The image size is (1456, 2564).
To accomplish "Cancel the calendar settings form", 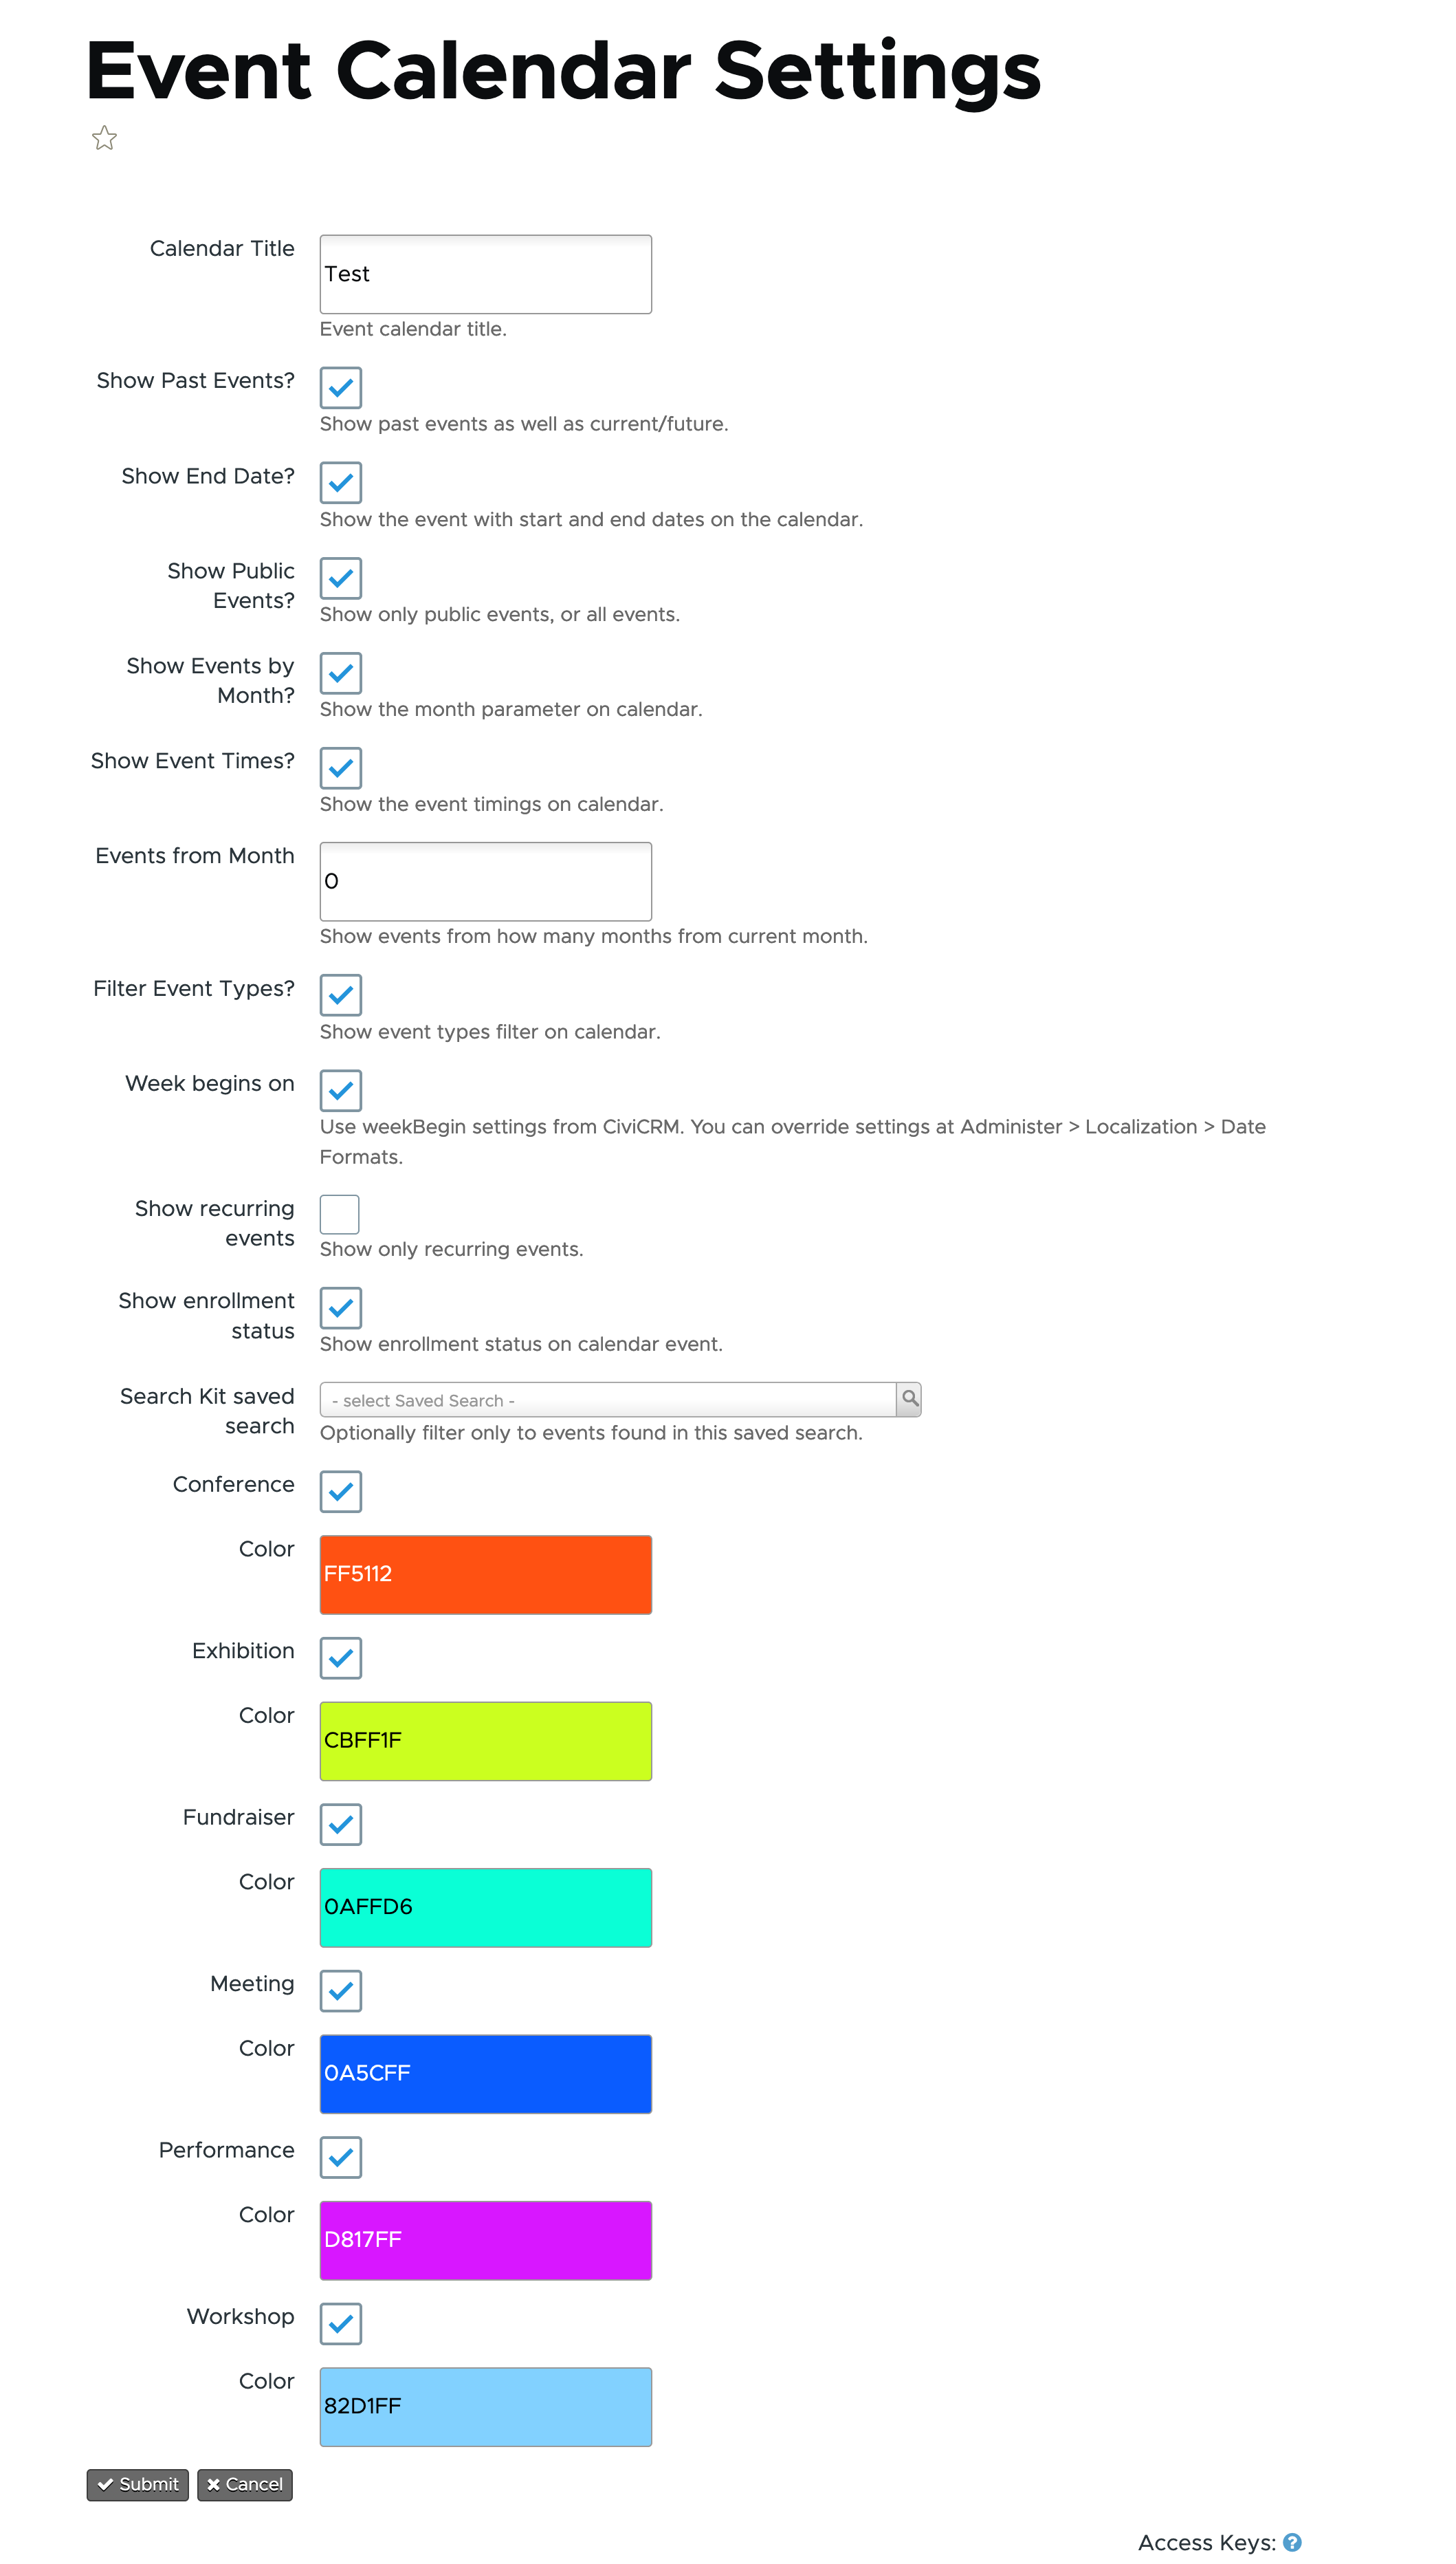I will coord(245,2484).
